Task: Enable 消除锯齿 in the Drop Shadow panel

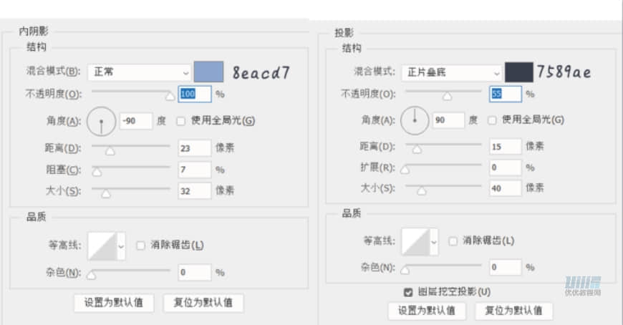Action: (x=453, y=241)
